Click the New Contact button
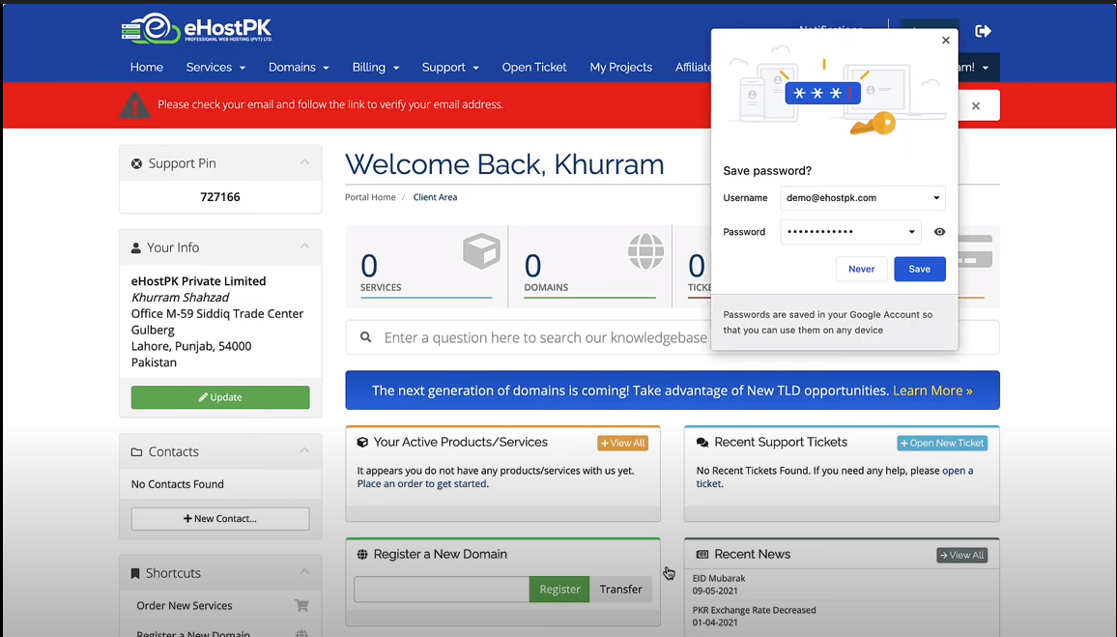Image resolution: width=1117 pixels, height=637 pixels. pyautogui.click(x=220, y=519)
